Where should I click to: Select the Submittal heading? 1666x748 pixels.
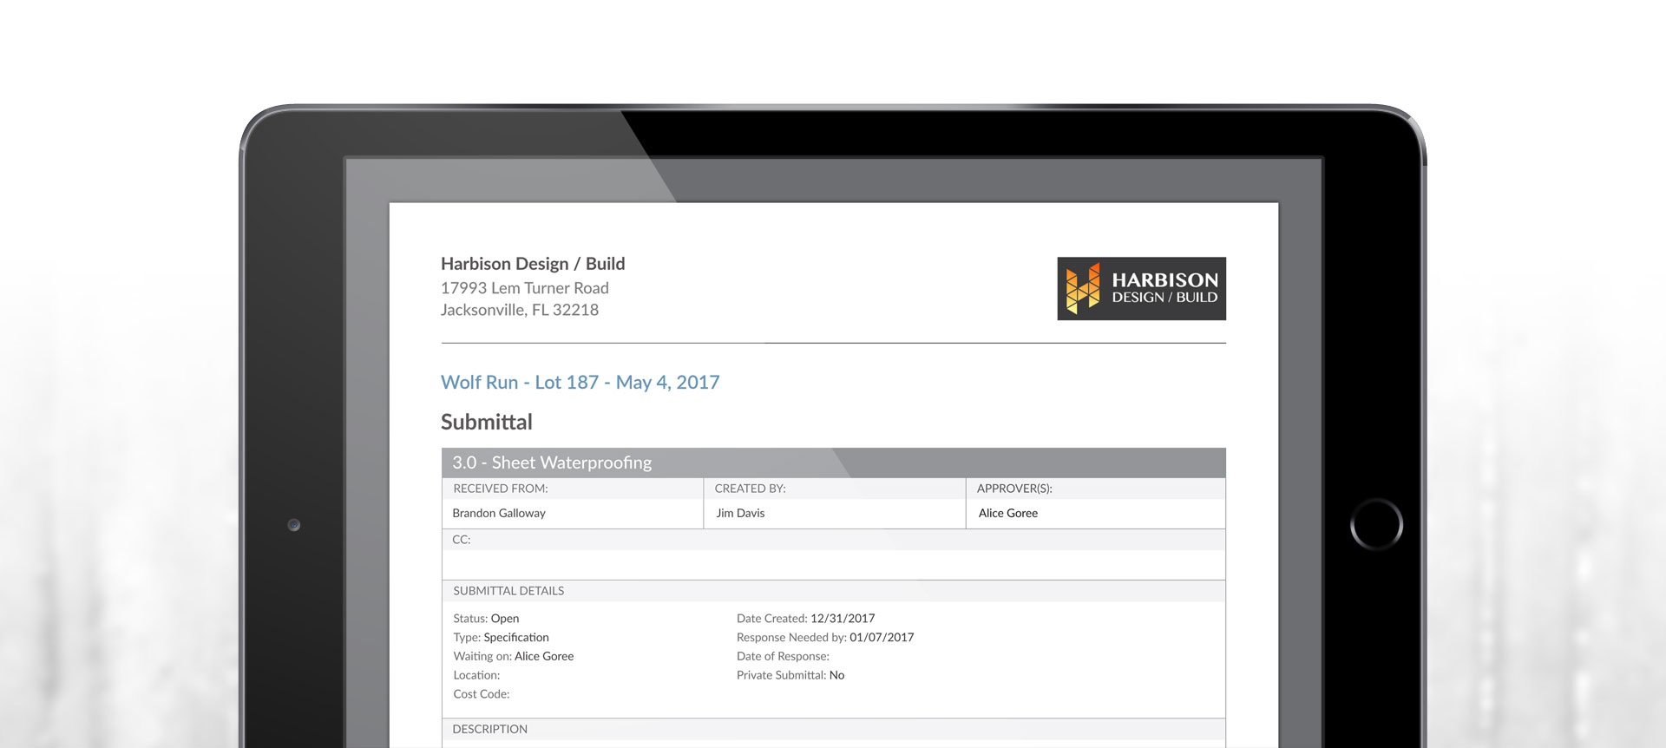(x=486, y=423)
